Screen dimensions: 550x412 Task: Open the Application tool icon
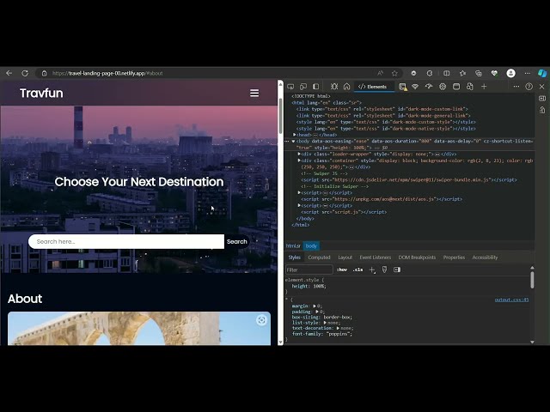pyautogui.click(x=456, y=87)
